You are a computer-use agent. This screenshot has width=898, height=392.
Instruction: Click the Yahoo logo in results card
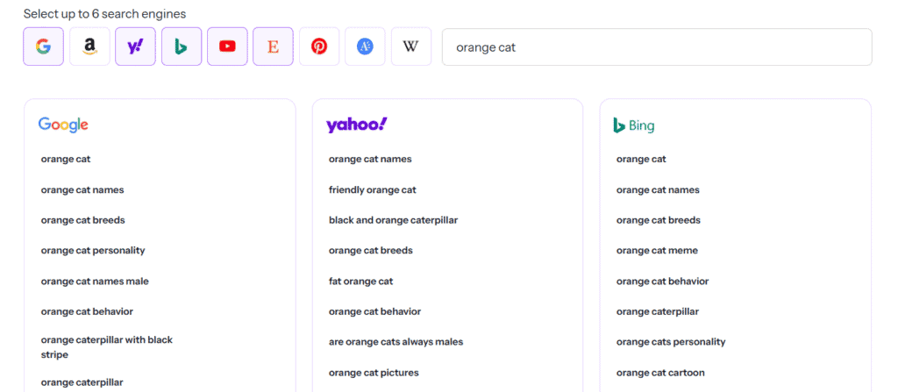(356, 125)
